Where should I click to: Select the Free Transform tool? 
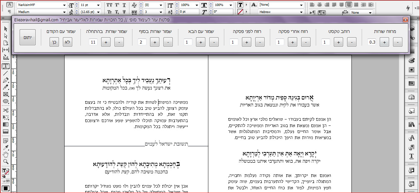tap(6, 117)
